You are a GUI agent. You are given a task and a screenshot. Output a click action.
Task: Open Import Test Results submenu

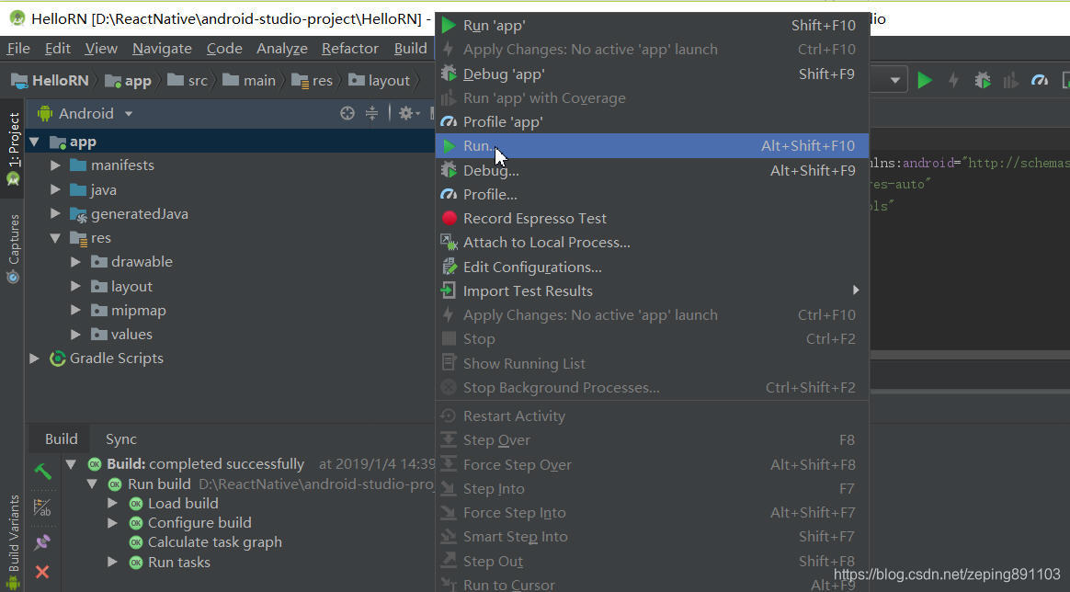tap(652, 291)
